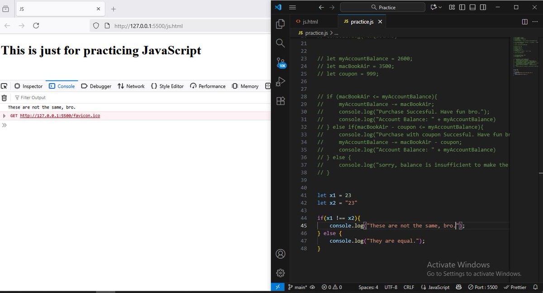Open the favicon.ico URL link in console
Viewport: 543px width, 293px height.
tap(60, 116)
